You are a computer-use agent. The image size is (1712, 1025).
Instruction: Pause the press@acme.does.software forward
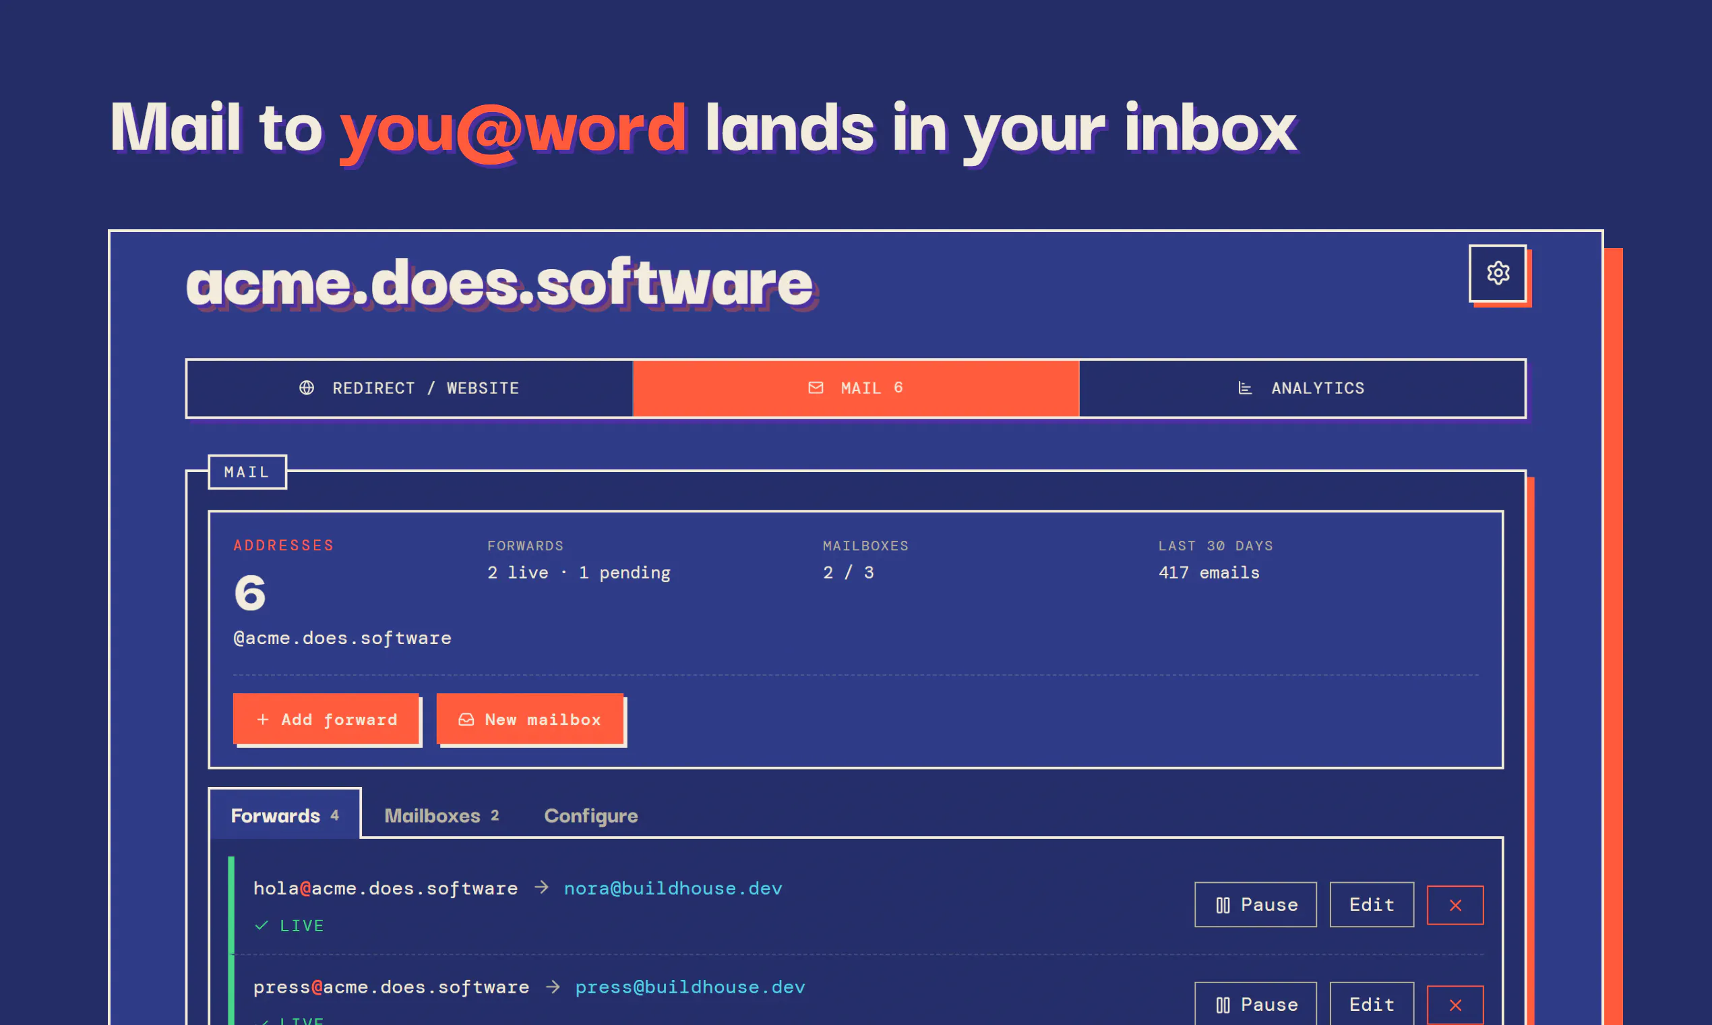click(x=1256, y=1003)
